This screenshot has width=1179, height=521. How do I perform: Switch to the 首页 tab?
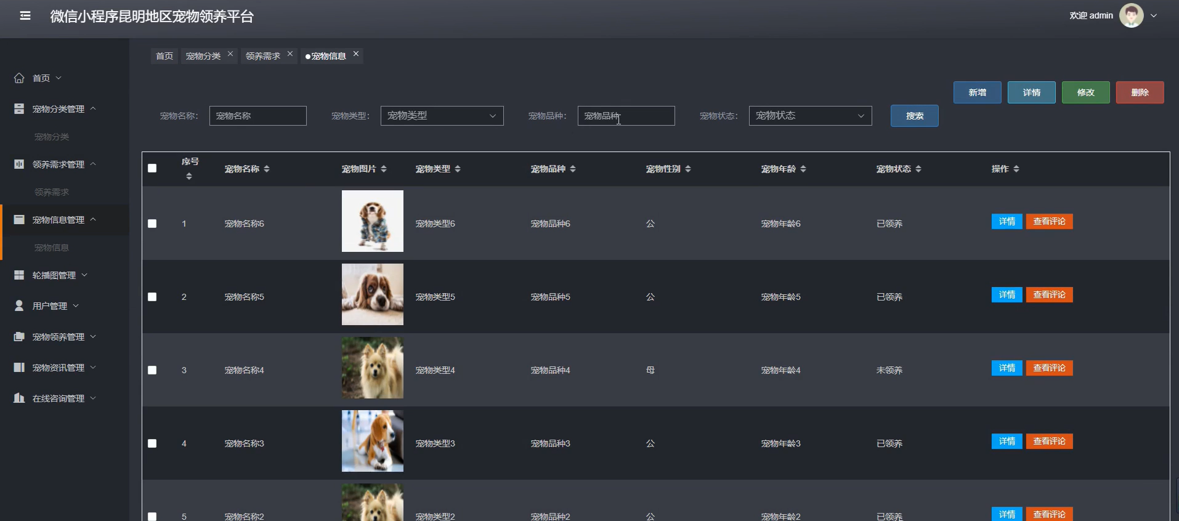tap(164, 56)
